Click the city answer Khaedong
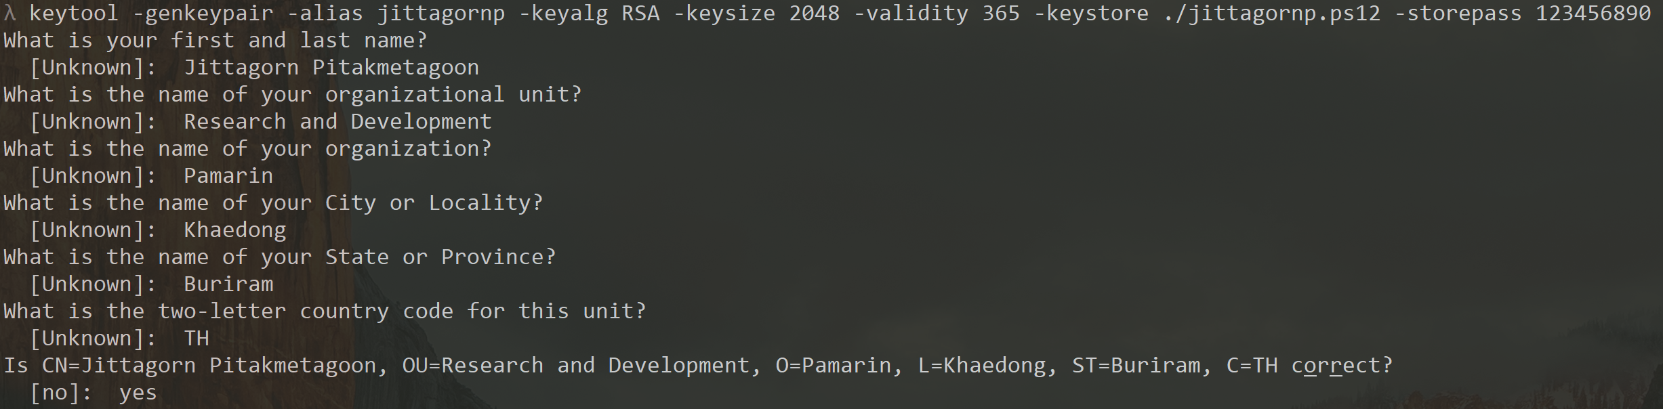Screen dimensions: 1663x409 (x=235, y=230)
